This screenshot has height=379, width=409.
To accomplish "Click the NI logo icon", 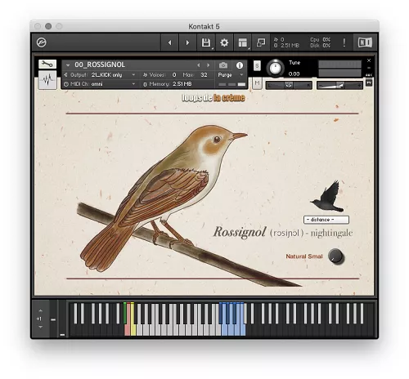I will click(x=365, y=42).
